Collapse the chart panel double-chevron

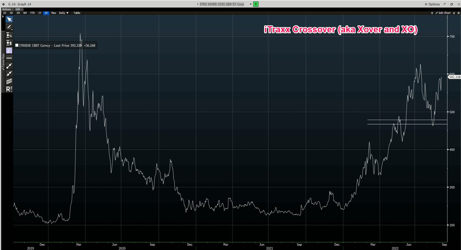(x=432, y=13)
